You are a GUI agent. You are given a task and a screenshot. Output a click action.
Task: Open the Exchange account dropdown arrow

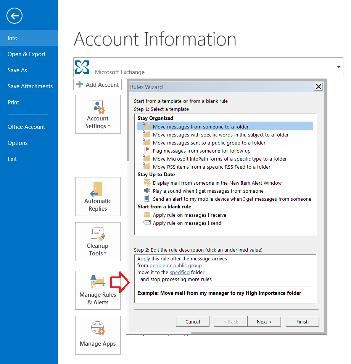coord(338,67)
